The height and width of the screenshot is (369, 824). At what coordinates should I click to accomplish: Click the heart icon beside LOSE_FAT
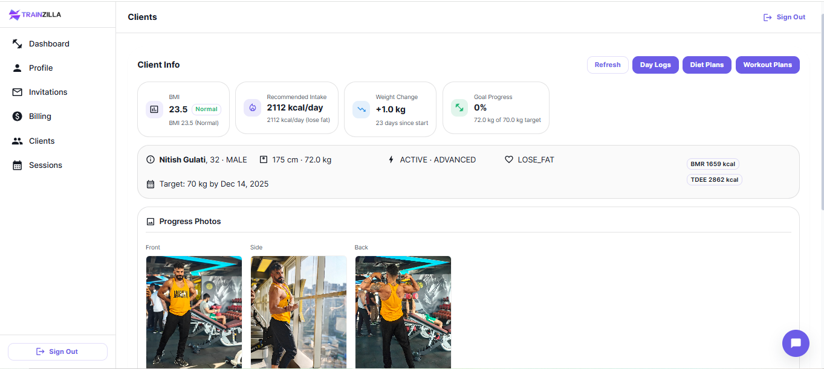point(508,159)
